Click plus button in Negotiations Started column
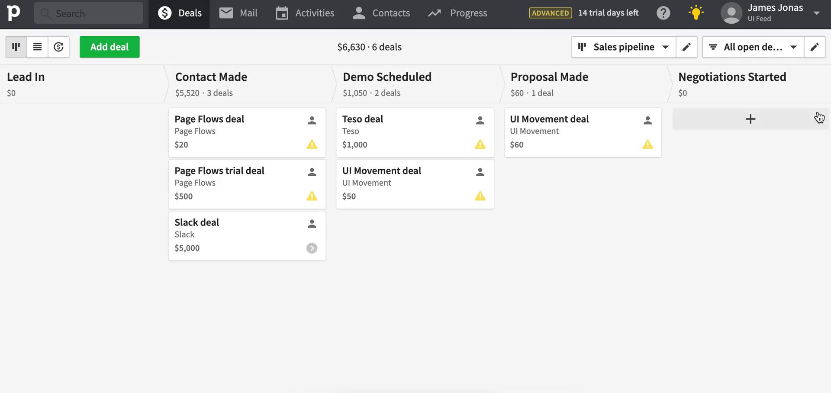 point(750,119)
